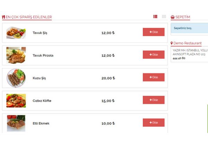
Task: Open the Demo Restaurant heading link
Action: [x=188, y=43]
